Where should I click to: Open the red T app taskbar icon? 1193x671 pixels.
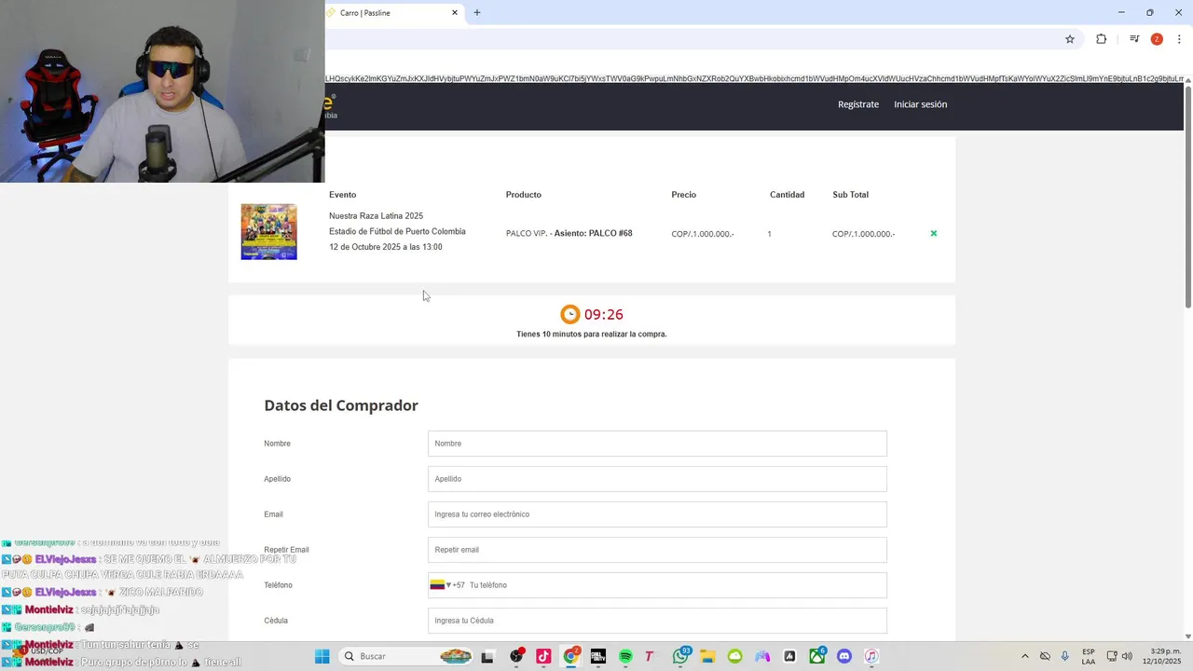(x=650, y=656)
